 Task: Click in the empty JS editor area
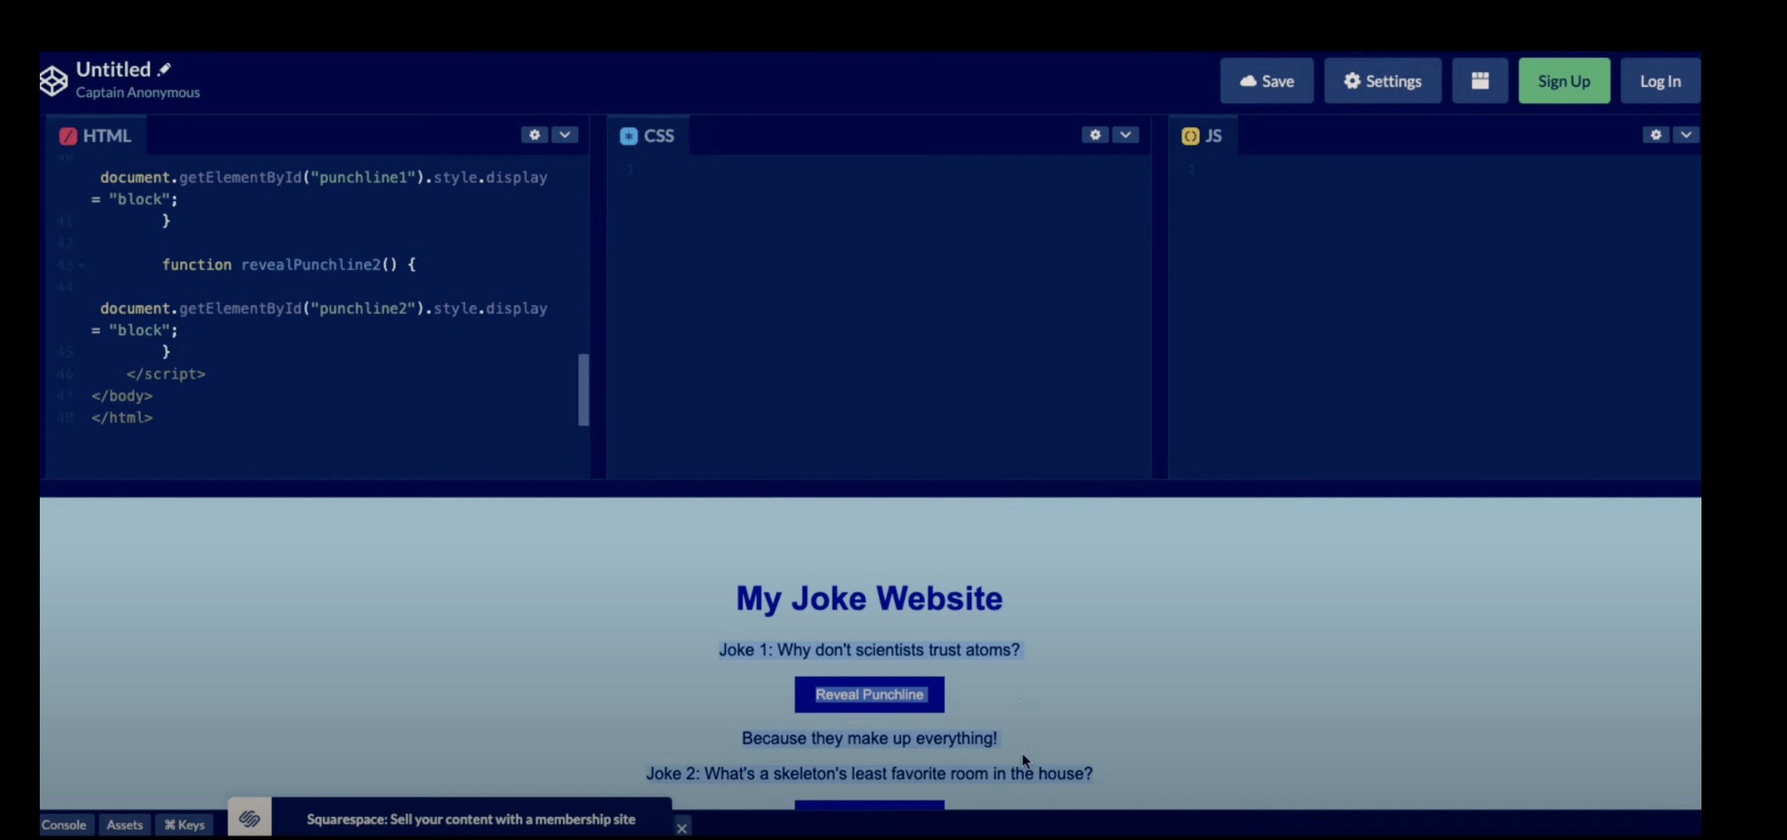coord(1434,317)
